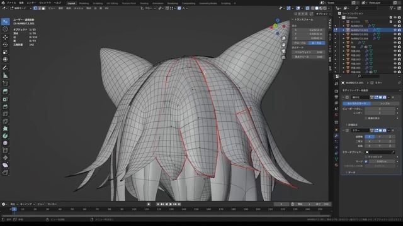Select the Measure tool
403x226 pixels.
[5, 75]
